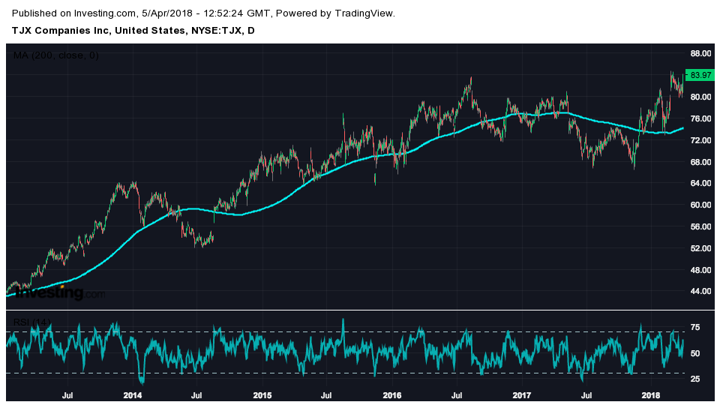Click the green 83.97 current price label
The height and width of the screenshot is (405, 720).
pyautogui.click(x=700, y=75)
